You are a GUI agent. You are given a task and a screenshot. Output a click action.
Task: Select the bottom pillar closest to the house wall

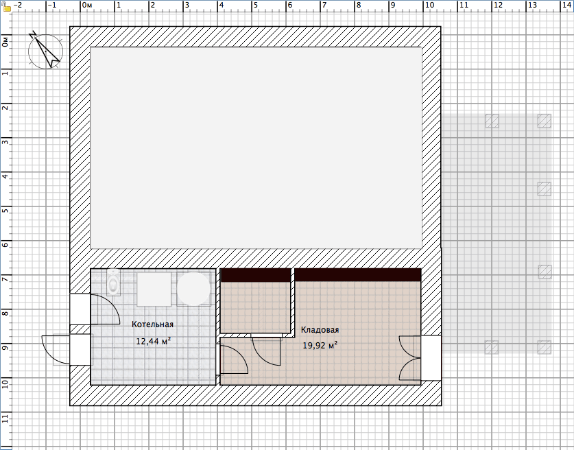491,348
